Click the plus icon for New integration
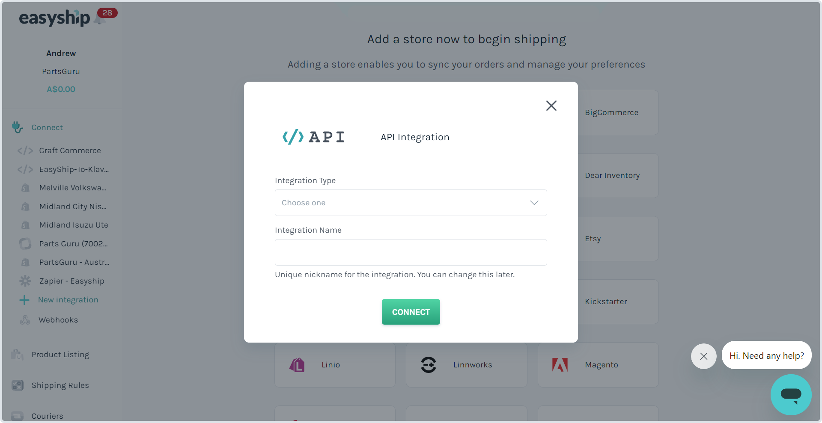 coord(24,300)
